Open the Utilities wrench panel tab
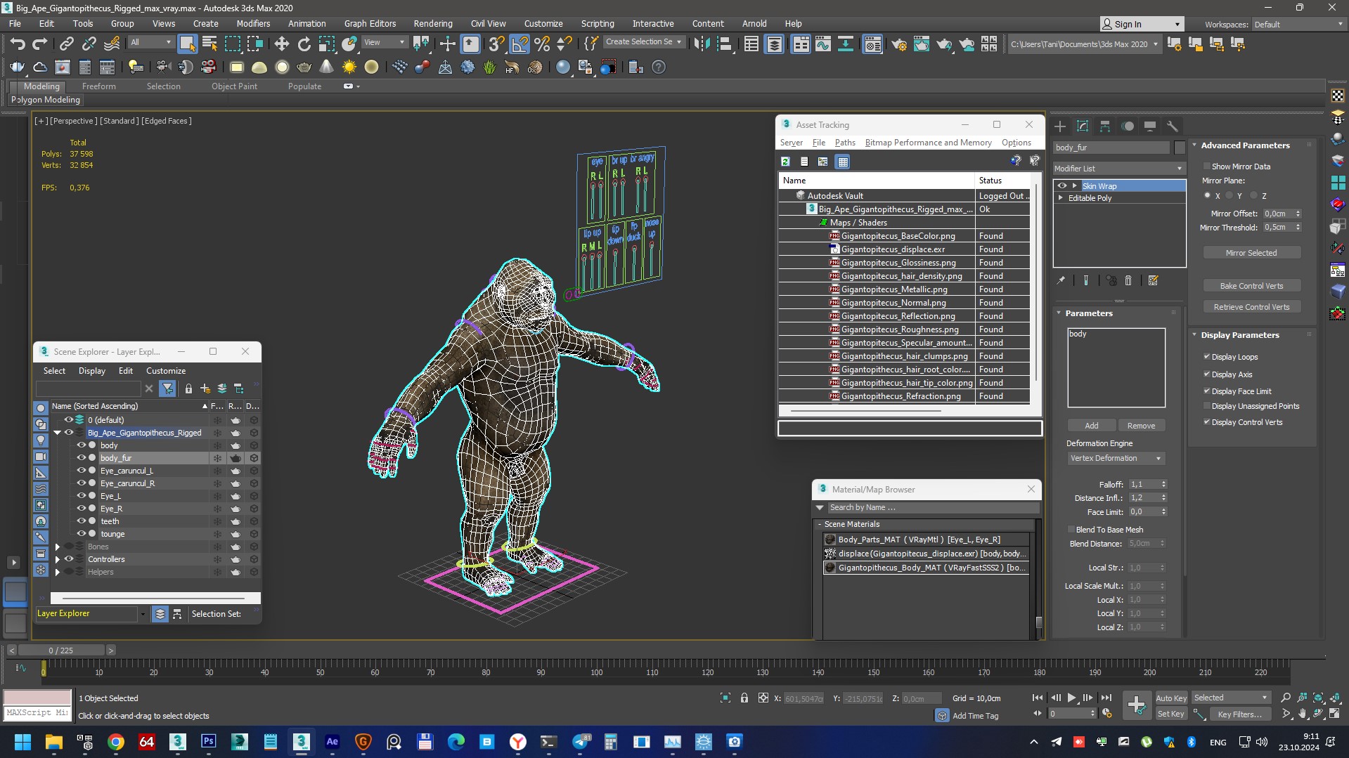 1173,126
